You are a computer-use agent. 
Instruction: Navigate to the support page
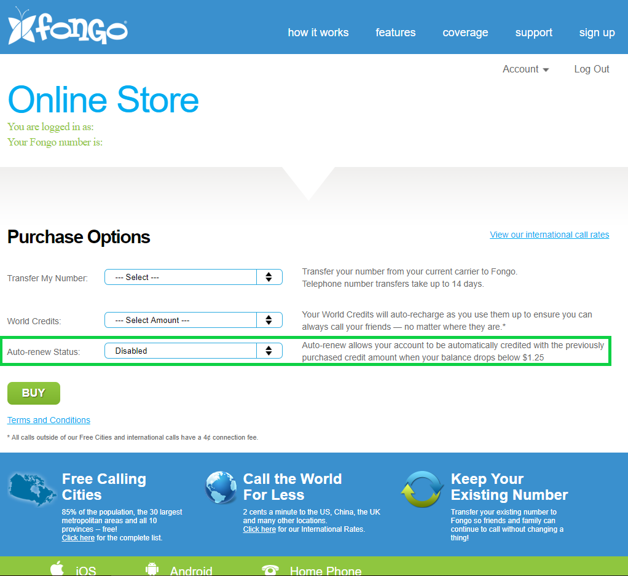pos(533,33)
